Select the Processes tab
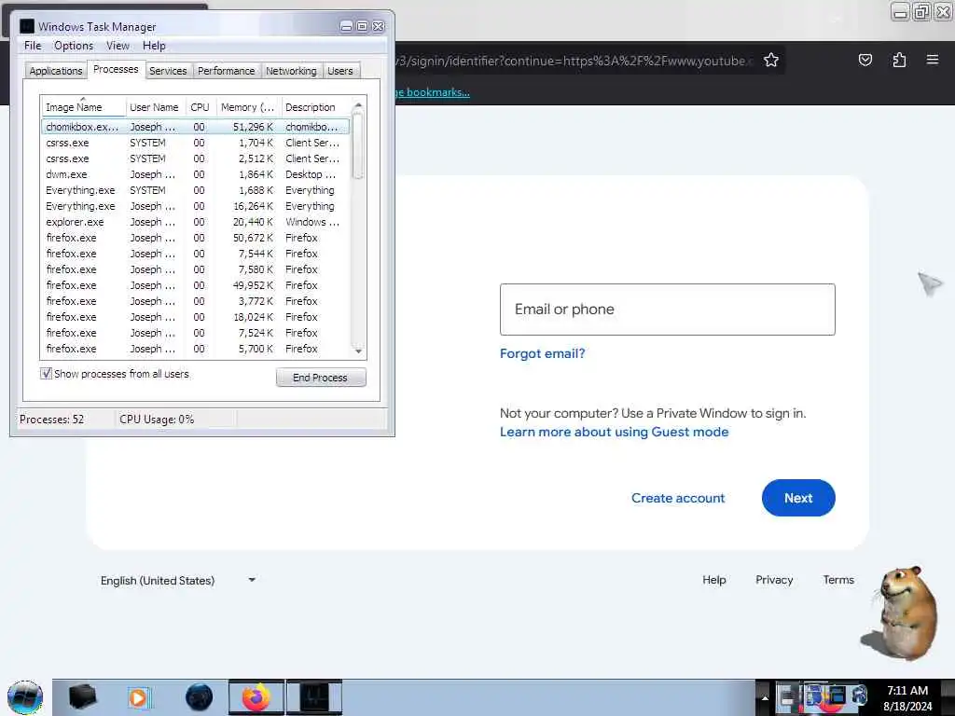Screen dimensions: 955x716 click(116, 69)
